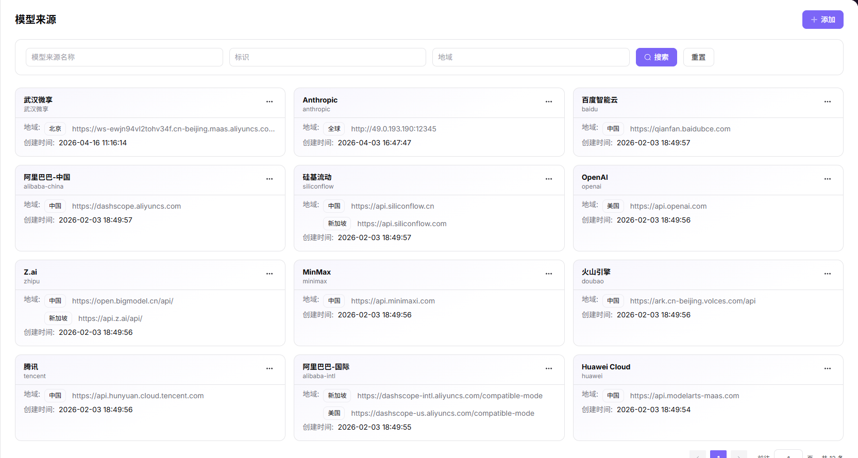Click the 中国 region tag in 腾讯
Screen dimensions: 858x458
tap(55, 396)
